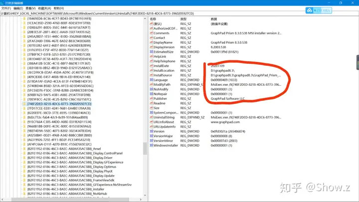Image resolution: width=359 pixels, height=202 pixels.
Task: Click folder icon of {18469ED8-8C36...} key
Action: coord(24,18)
